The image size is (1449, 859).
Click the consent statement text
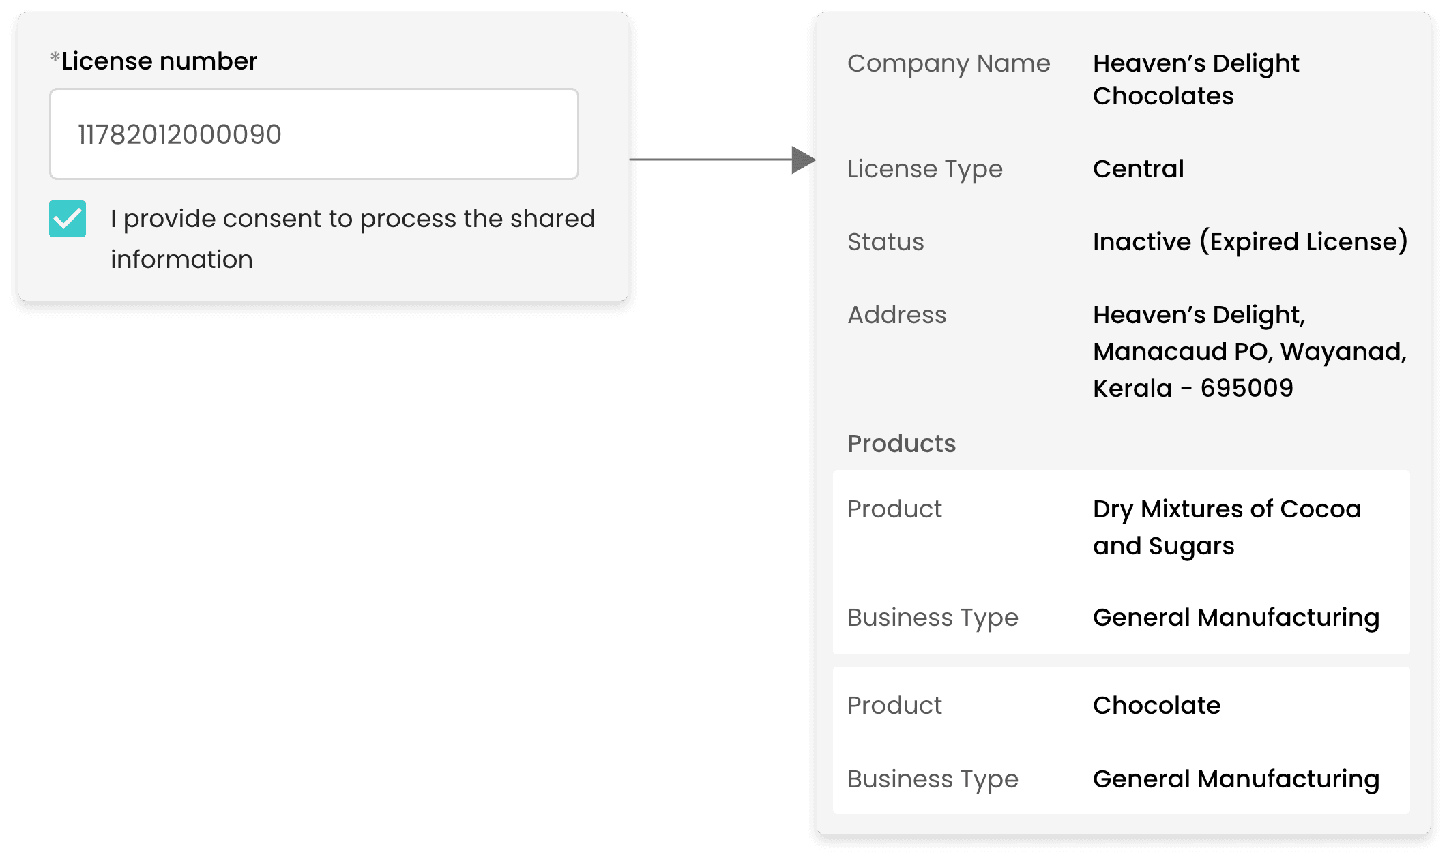tap(352, 239)
